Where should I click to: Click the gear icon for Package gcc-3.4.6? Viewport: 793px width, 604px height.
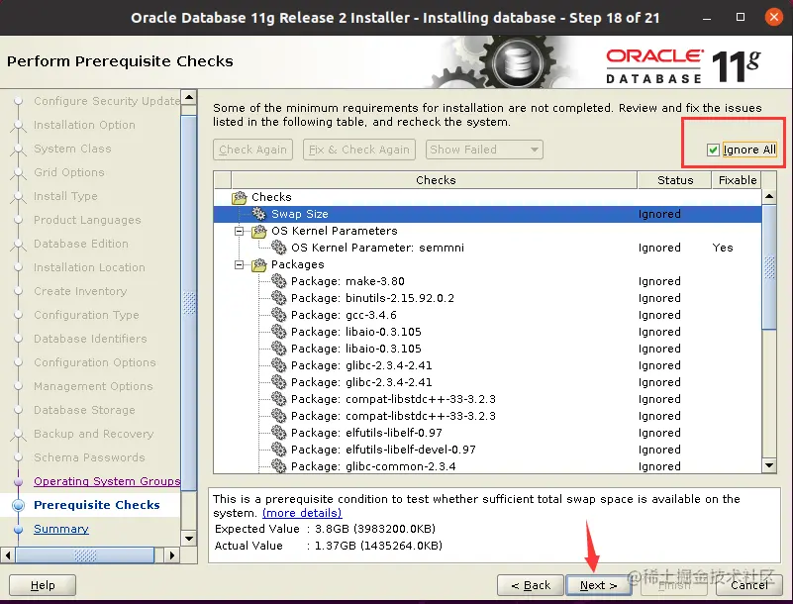[x=278, y=315]
